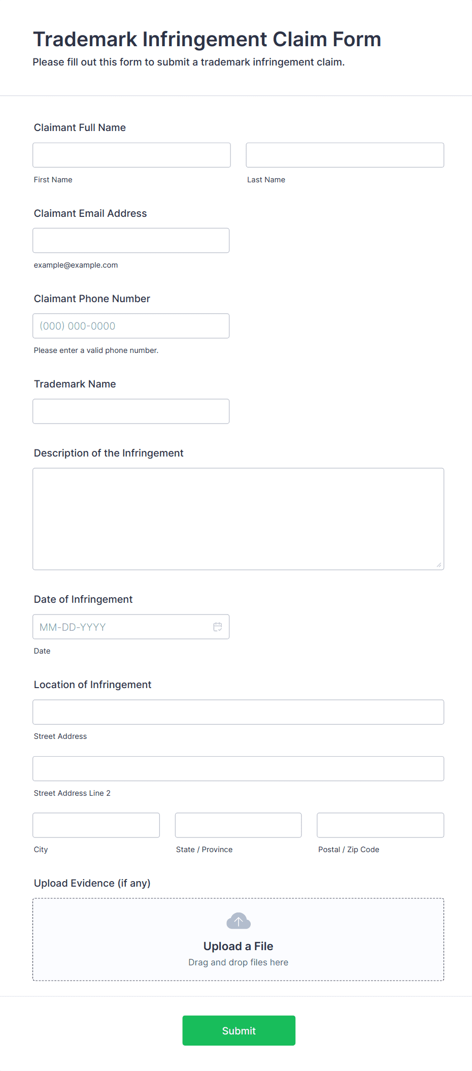This screenshot has height=1071, width=472.
Task: Click the Trademark Infringement Claim Form heading
Action: coord(207,39)
